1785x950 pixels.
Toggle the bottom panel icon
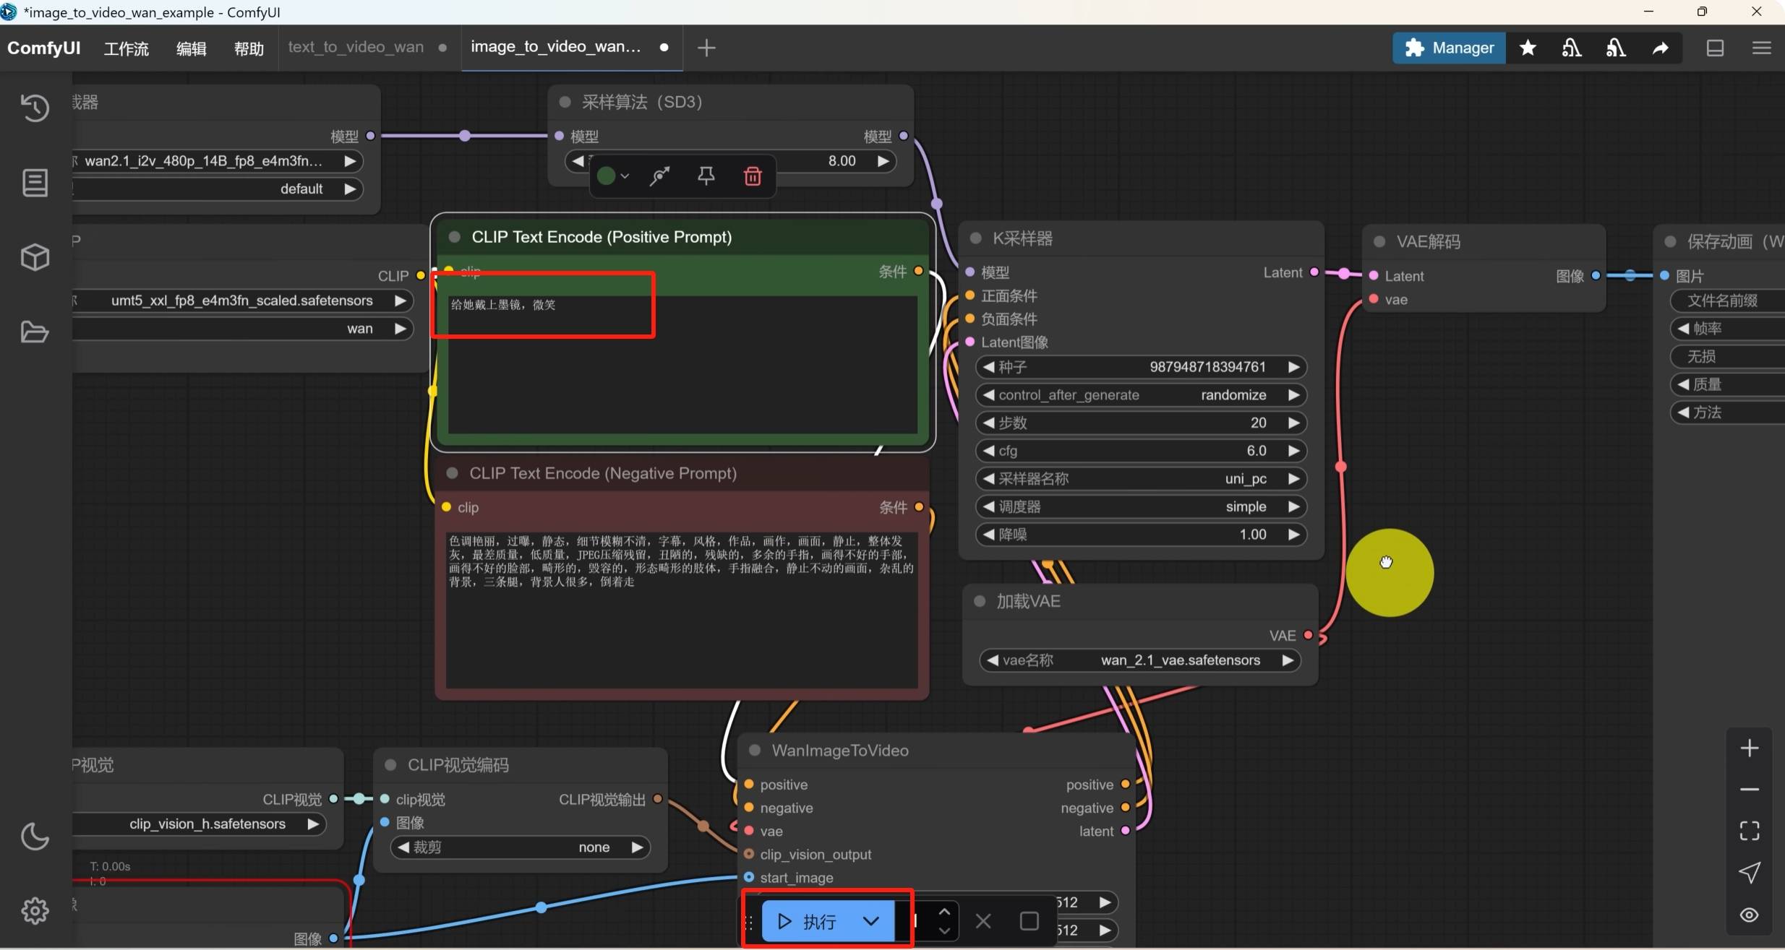coord(1715,48)
